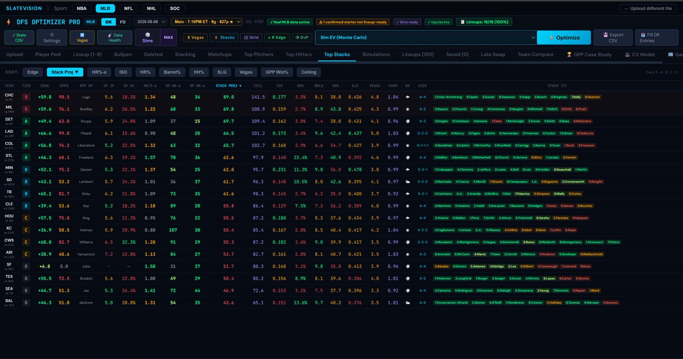Click the Real MLB data active badge

pyautogui.click(x=290, y=22)
